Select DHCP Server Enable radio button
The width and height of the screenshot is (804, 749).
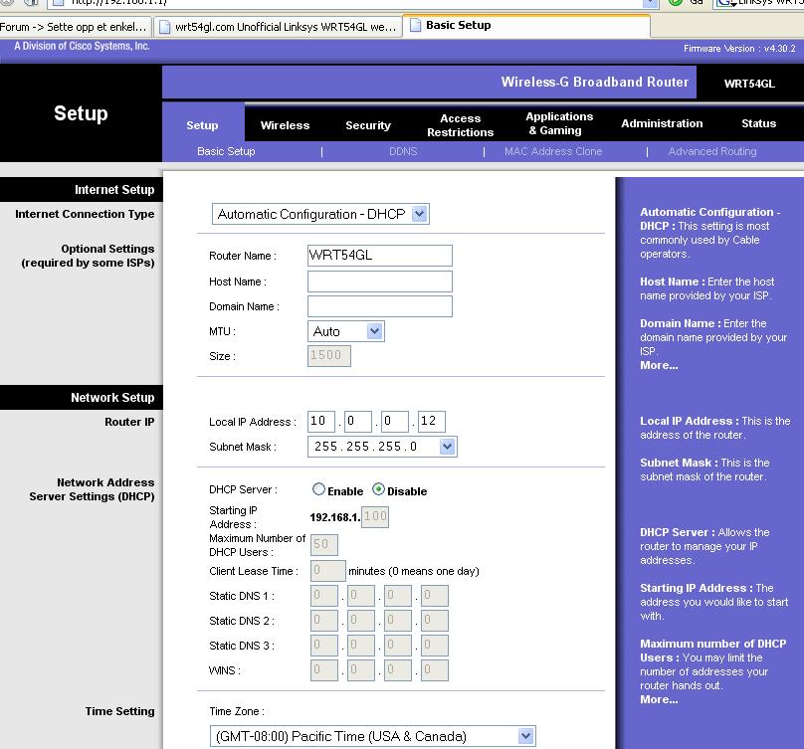coord(318,489)
